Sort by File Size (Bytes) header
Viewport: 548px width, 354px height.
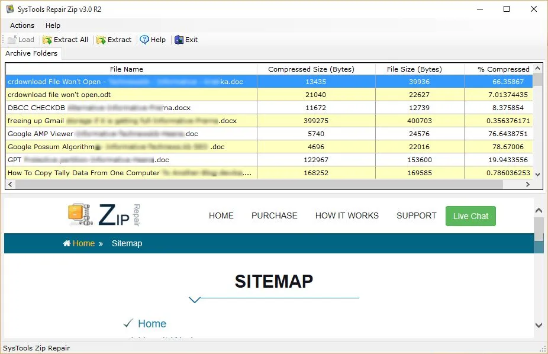tap(420, 69)
